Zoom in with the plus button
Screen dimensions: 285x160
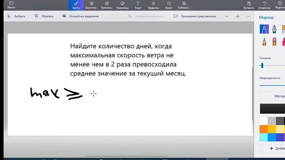point(237,16)
